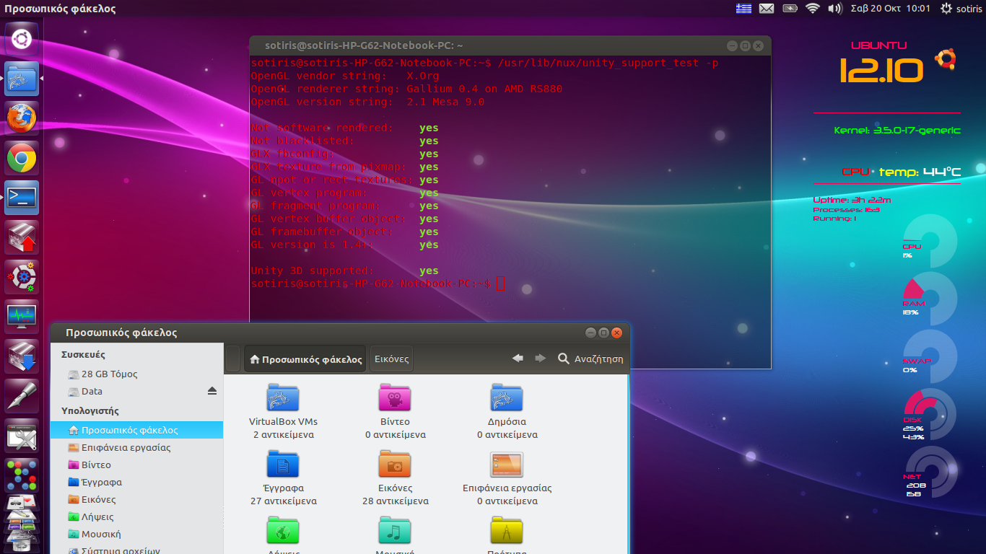This screenshot has width=986, height=554.
Task: Click the terminal window title bar
Action: pyautogui.click(x=510, y=45)
